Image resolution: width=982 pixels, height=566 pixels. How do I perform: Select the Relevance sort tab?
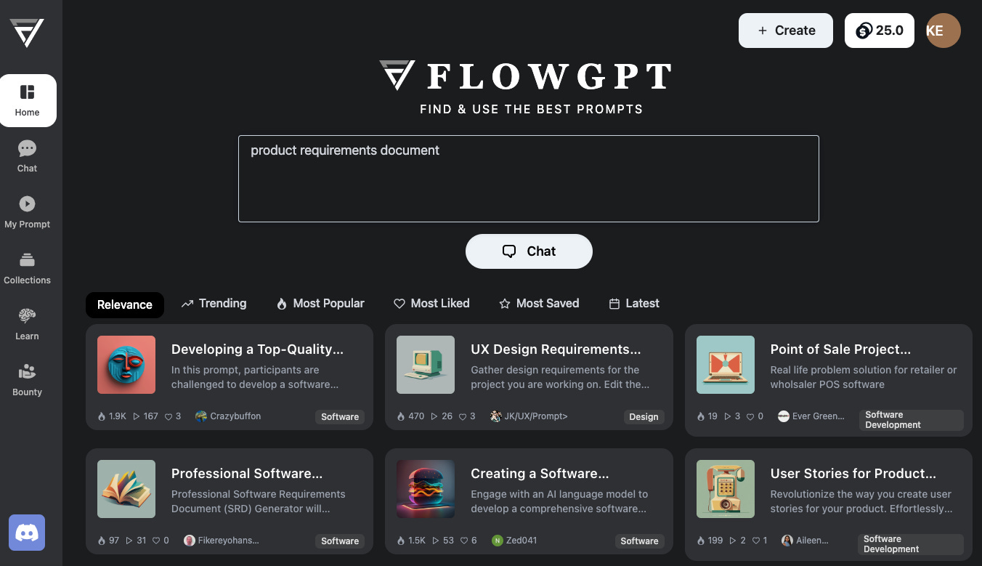pyautogui.click(x=125, y=304)
